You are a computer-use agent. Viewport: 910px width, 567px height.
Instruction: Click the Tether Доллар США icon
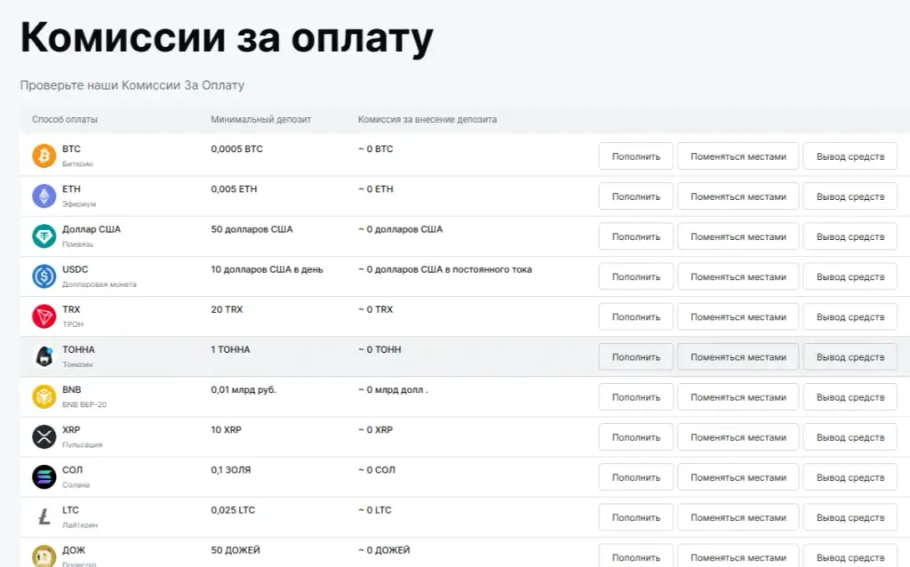(44, 236)
